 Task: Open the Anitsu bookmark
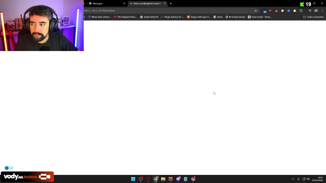point(218,17)
